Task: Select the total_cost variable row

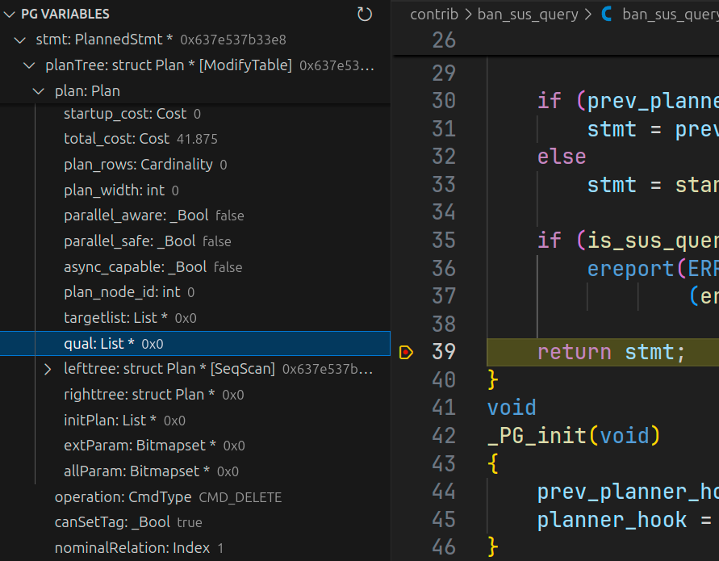Action: [x=140, y=139]
